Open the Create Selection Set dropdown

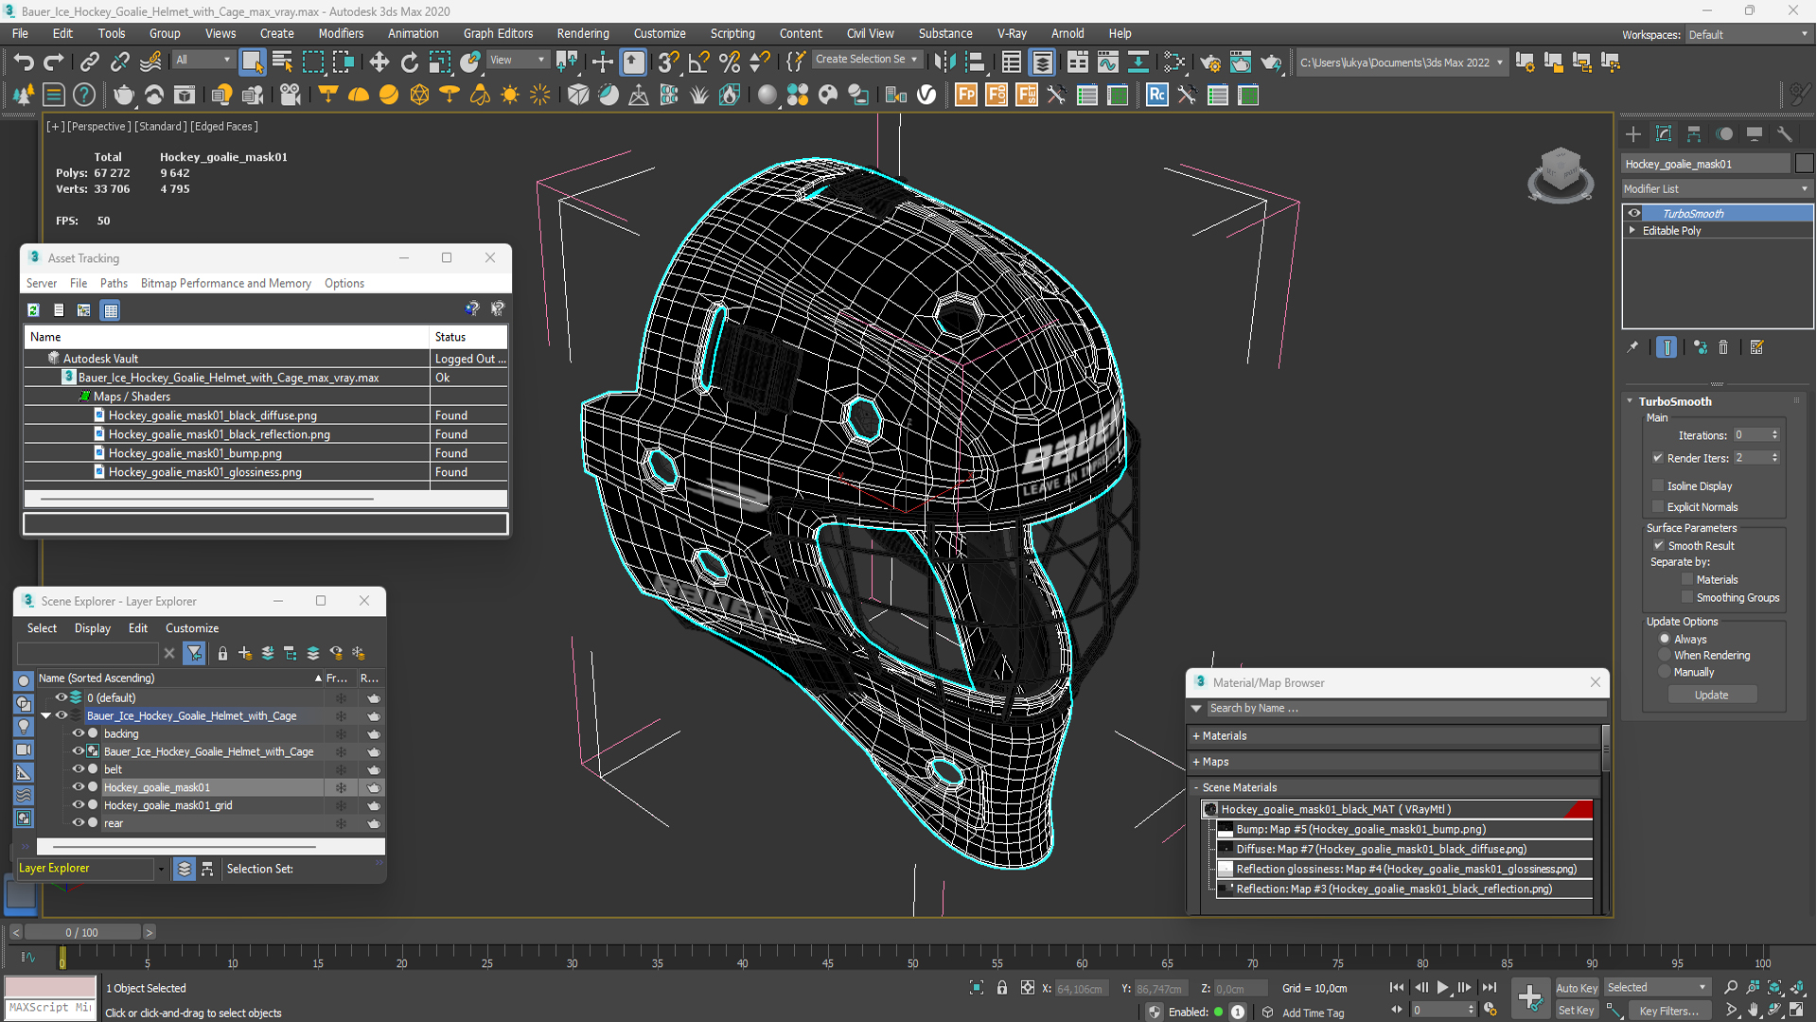click(866, 59)
